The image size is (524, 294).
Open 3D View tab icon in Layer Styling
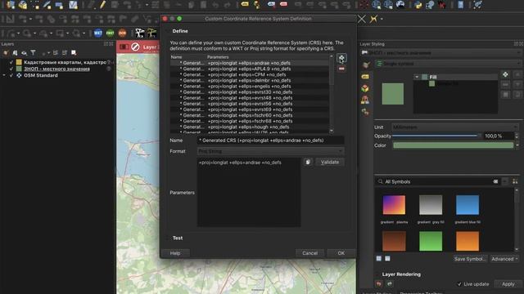click(x=365, y=88)
